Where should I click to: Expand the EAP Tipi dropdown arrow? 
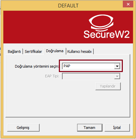[x=117, y=76]
